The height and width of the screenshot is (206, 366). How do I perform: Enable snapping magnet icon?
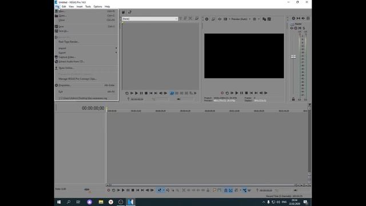[226, 190]
